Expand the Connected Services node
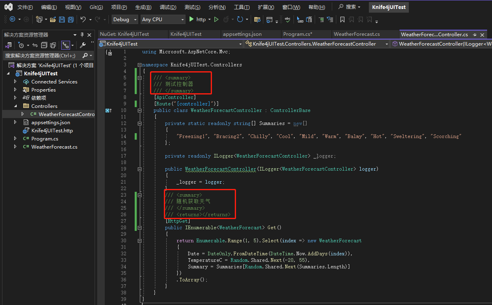The width and height of the screenshot is (492, 305). pyautogui.click(x=15, y=82)
